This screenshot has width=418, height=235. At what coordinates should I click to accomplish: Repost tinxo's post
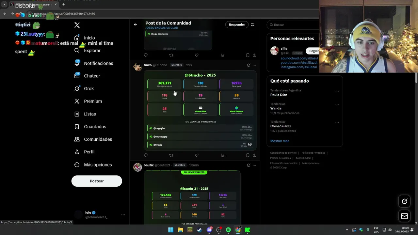click(171, 155)
